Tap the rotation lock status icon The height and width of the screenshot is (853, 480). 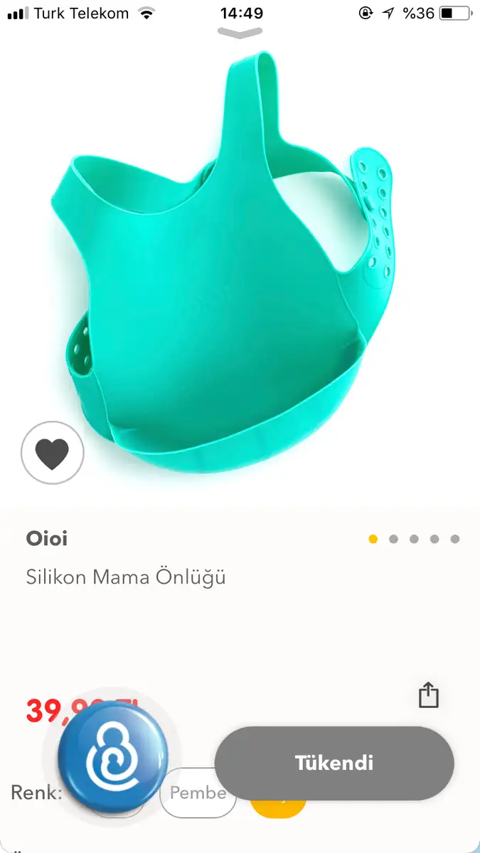click(366, 14)
